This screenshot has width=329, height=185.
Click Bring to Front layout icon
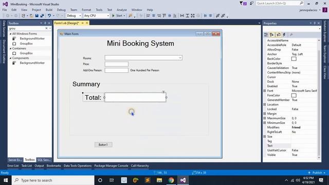click(217, 15)
